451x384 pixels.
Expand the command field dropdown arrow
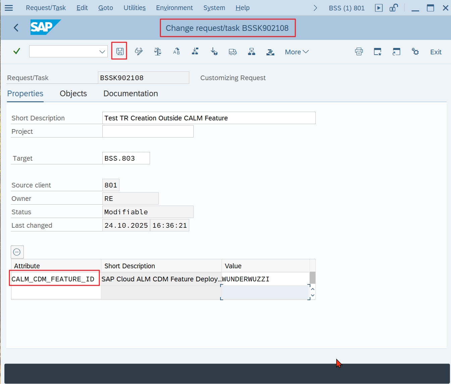pyautogui.click(x=102, y=52)
